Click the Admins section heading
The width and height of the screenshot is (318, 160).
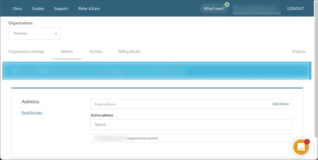31,102
